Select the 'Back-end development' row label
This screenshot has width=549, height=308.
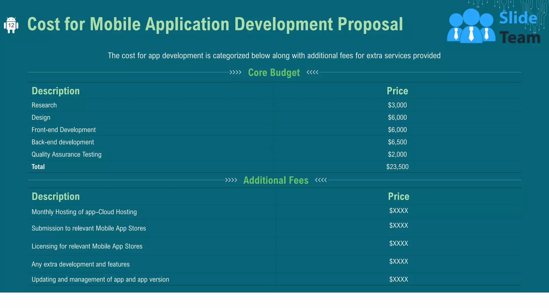click(x=63, y=142)
